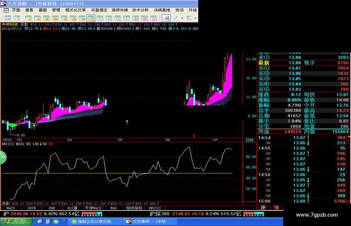Click the 最新 price 13.88 row
This screenshot has height=226, width=351.
point(303,63)
